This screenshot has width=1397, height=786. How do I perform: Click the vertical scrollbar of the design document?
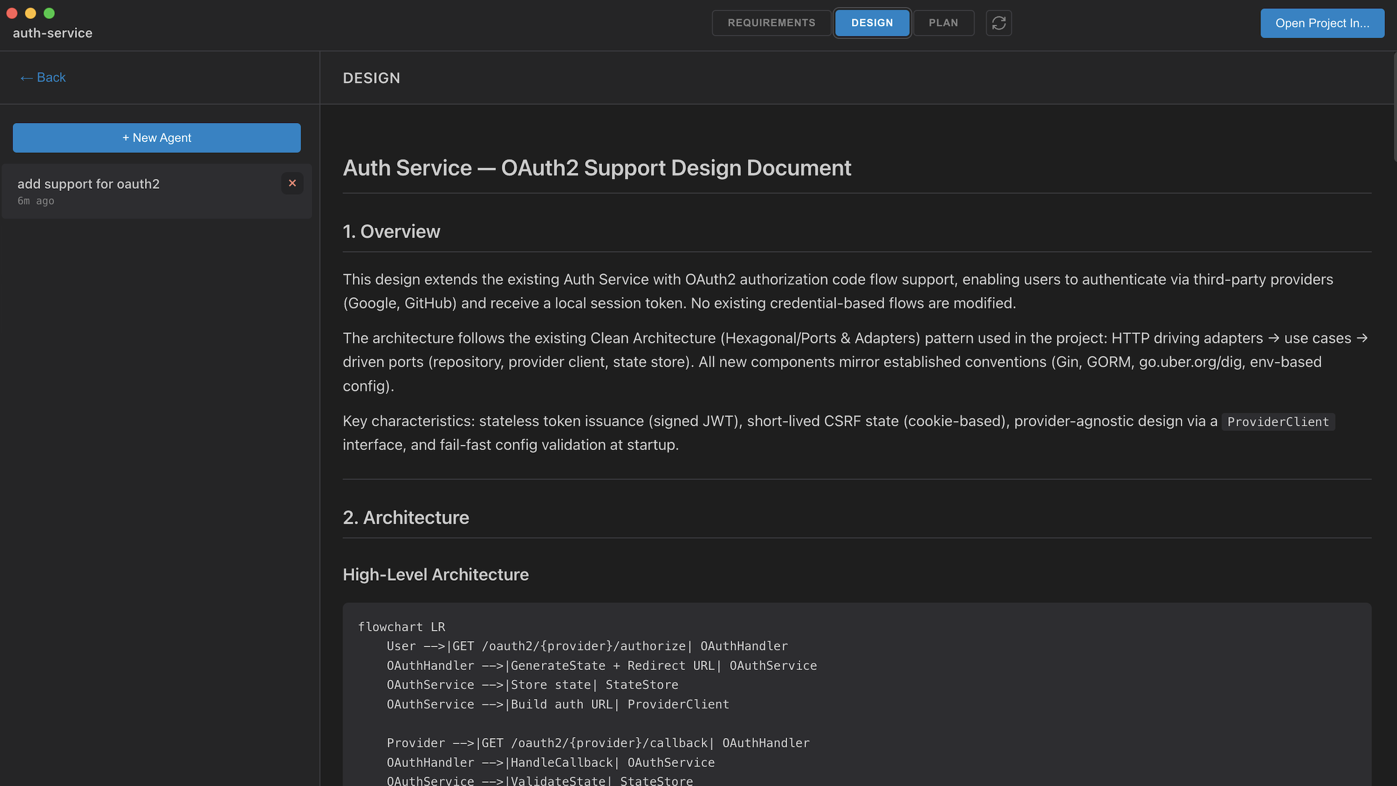1394,108
